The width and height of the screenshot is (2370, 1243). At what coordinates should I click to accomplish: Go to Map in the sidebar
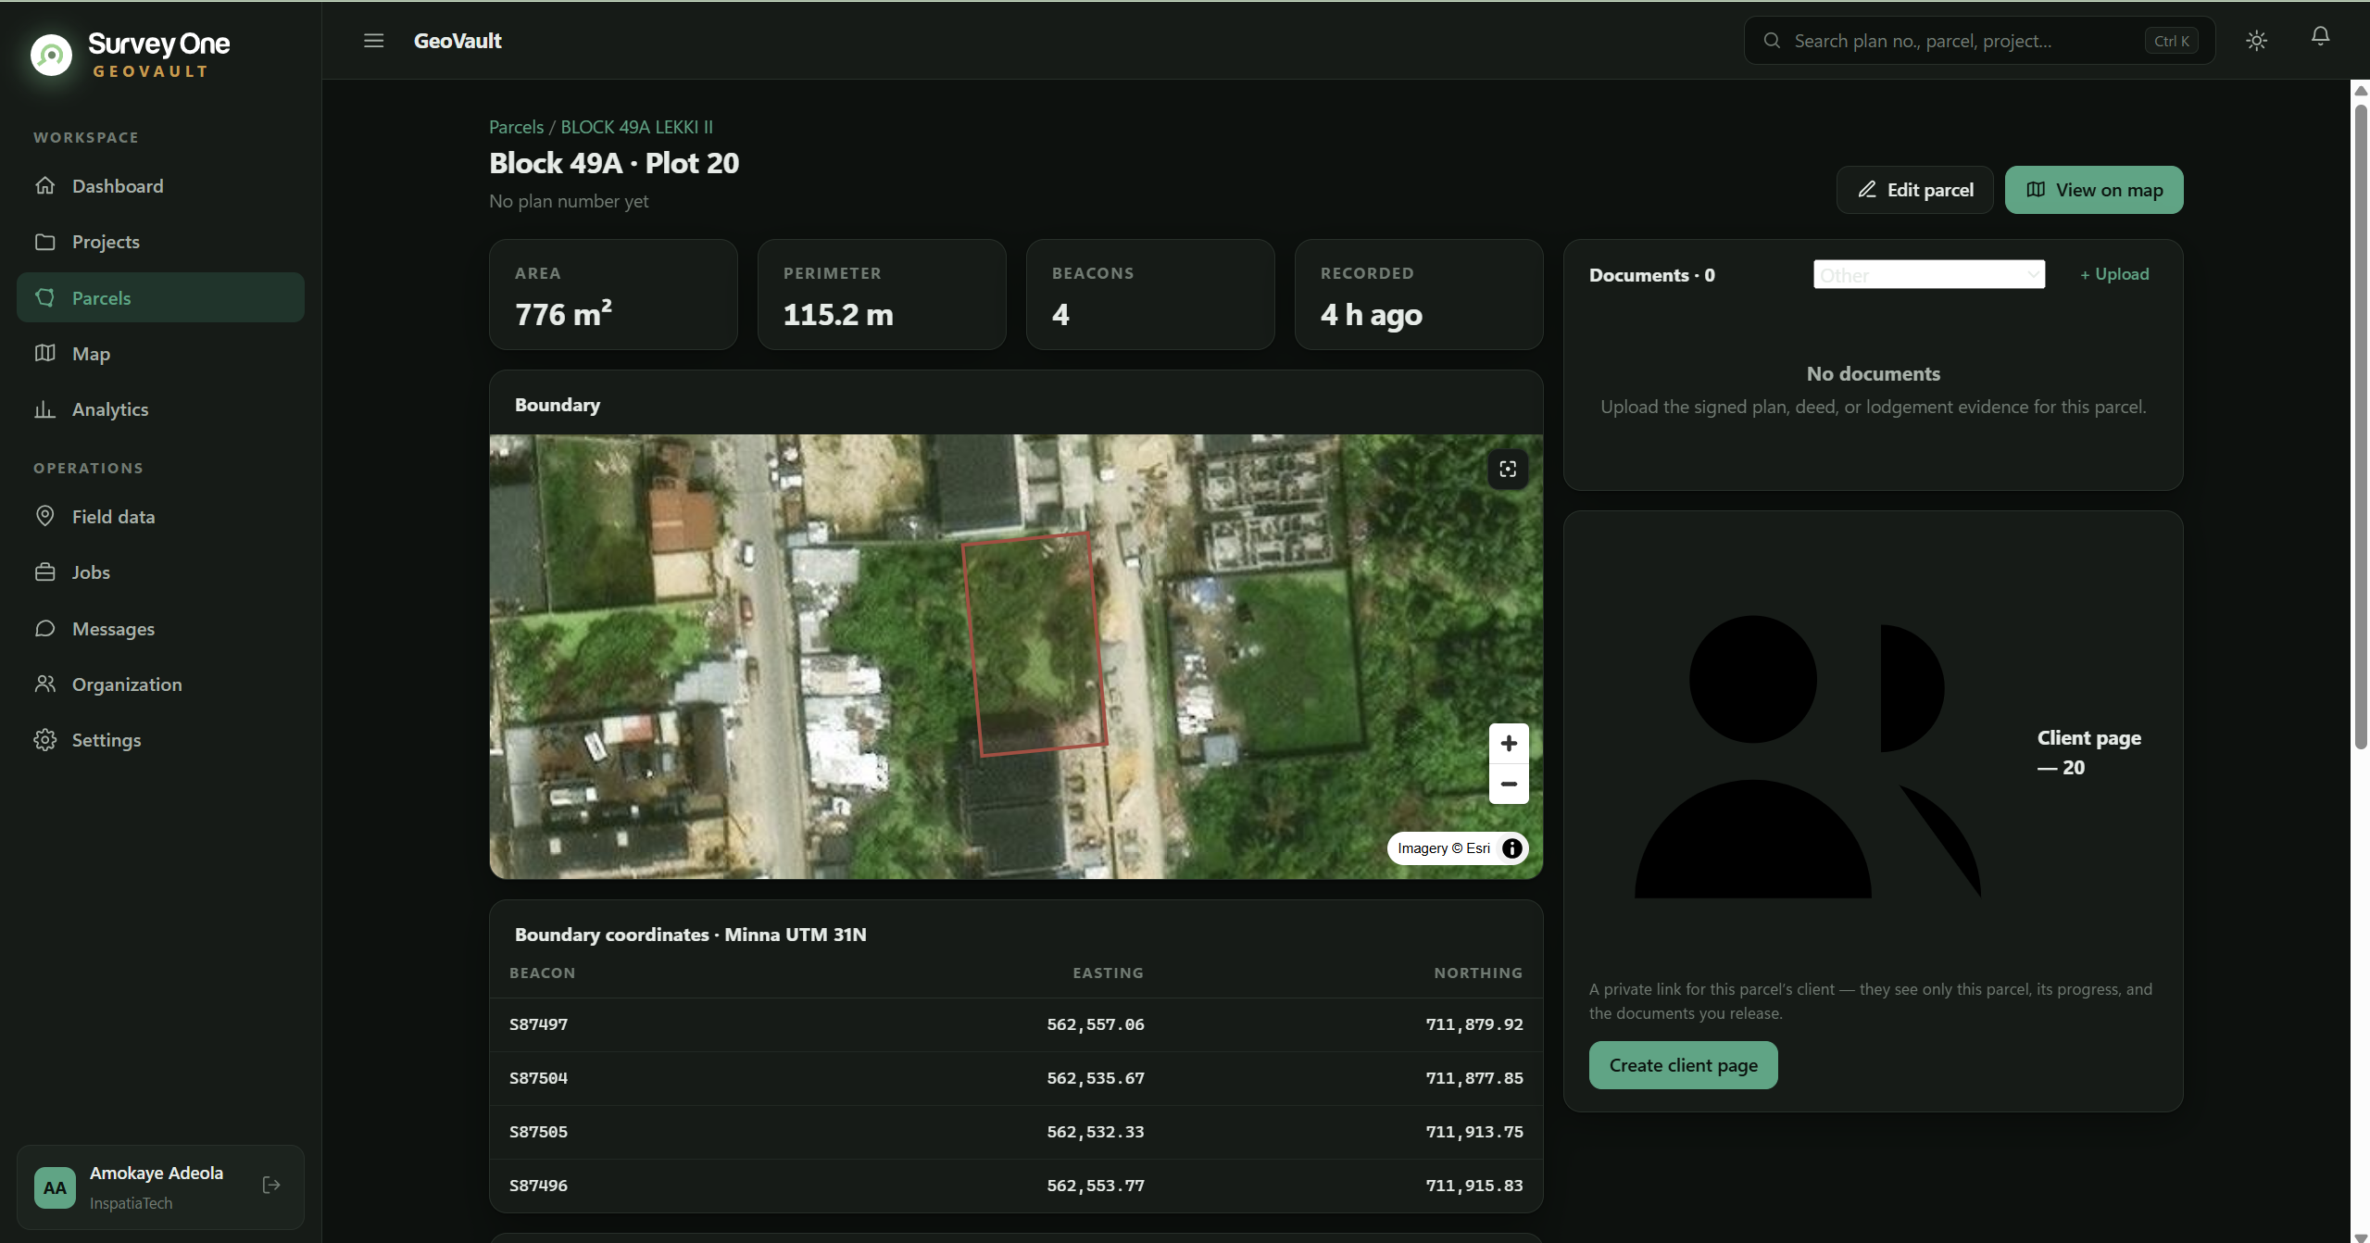160,354
